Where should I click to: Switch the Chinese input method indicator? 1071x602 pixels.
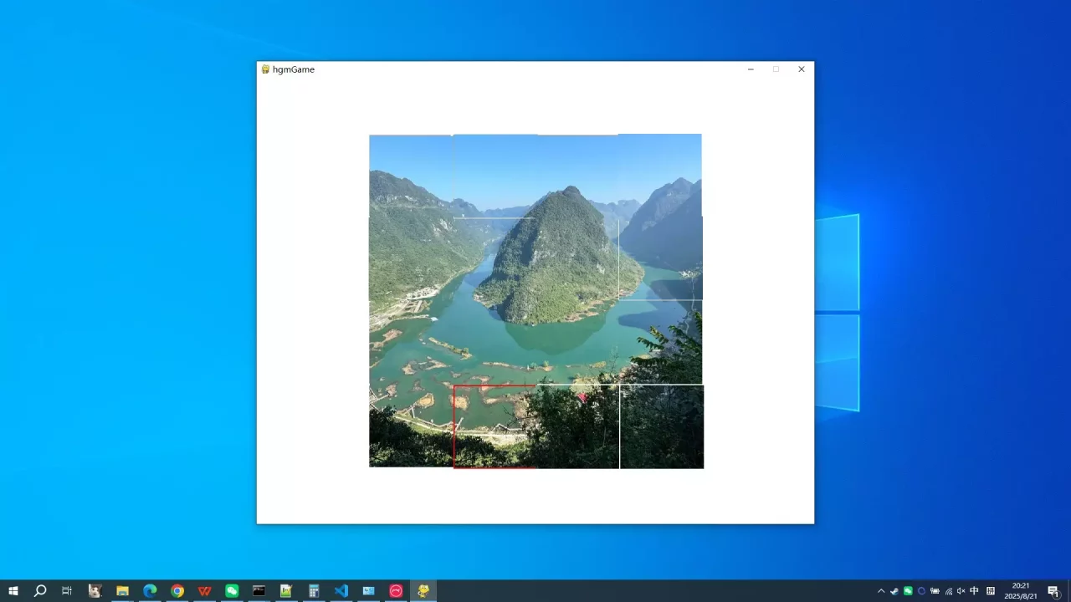click(x=974, y=591)
